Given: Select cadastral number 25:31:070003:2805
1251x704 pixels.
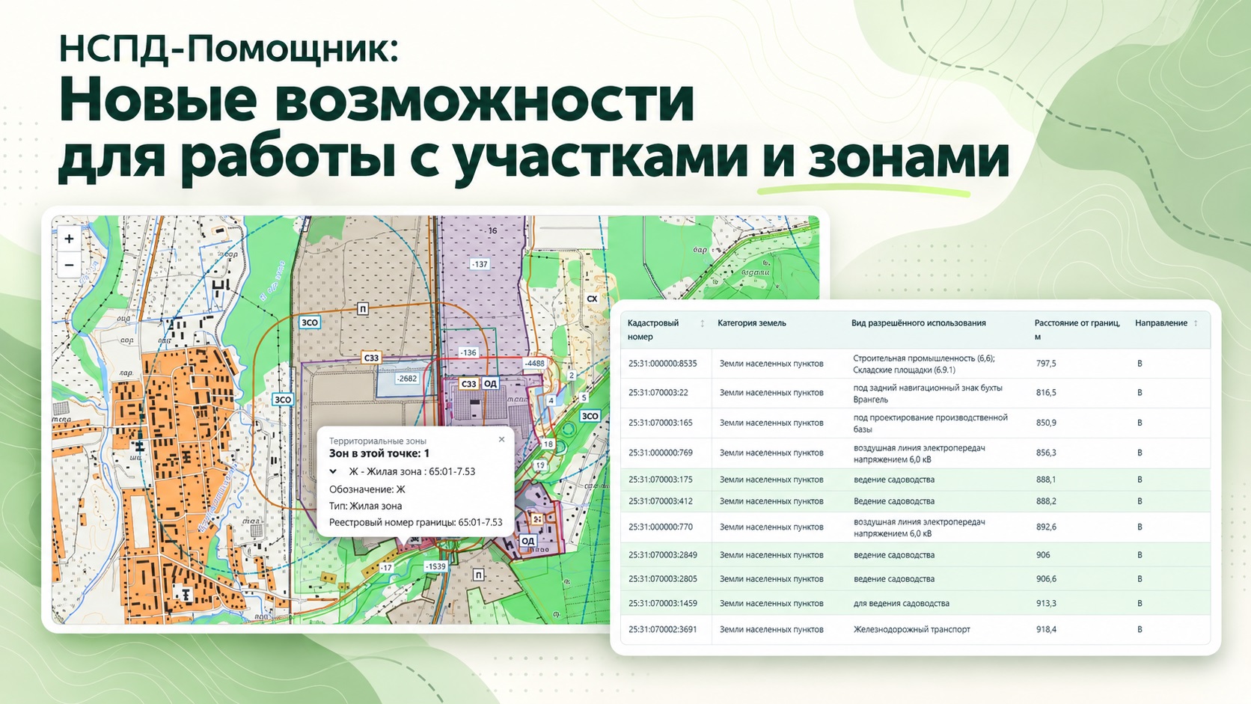Looking at the screenshot, I should point(662,579).
